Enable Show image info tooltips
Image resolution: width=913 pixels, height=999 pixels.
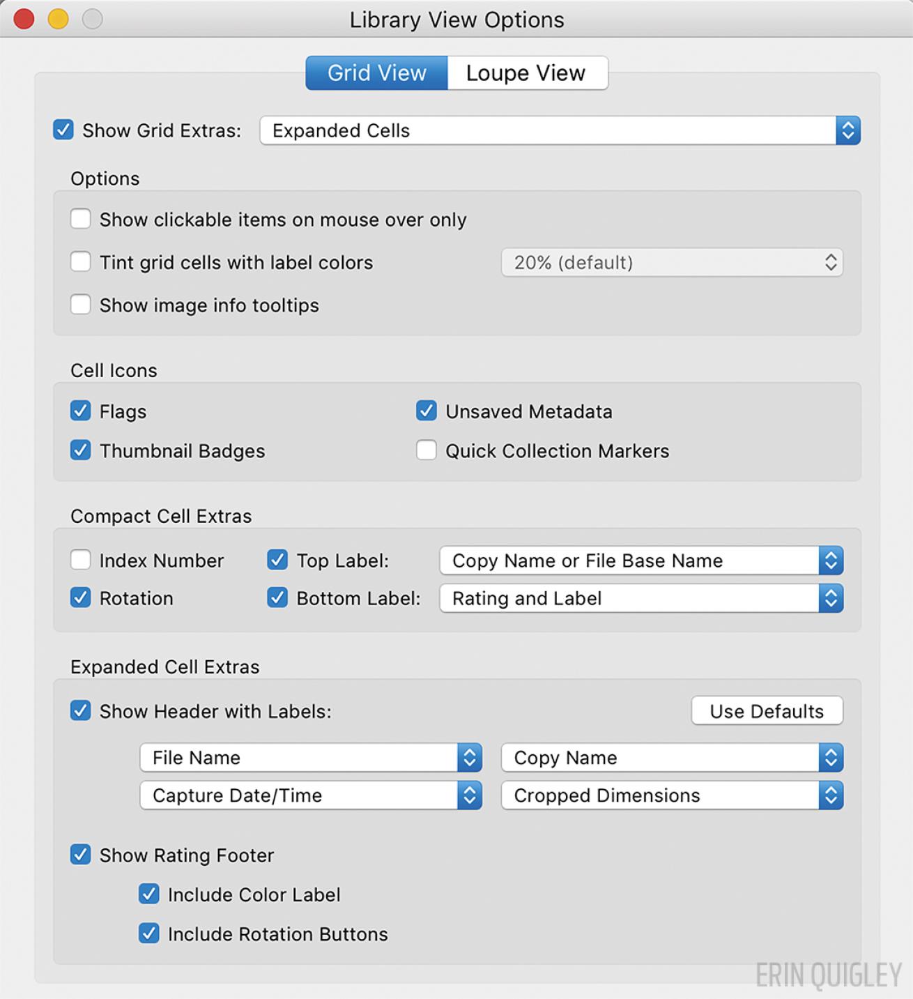tap(81, 305)
